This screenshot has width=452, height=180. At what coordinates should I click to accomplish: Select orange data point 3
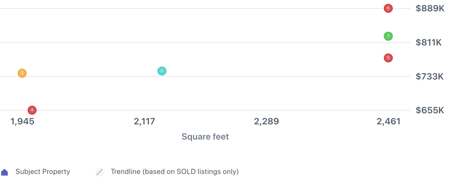[22, 73]
